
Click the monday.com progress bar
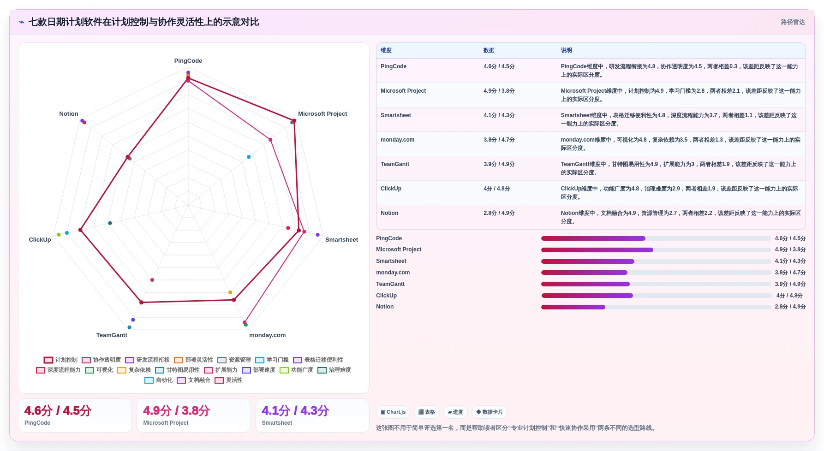tap(656, 273)
